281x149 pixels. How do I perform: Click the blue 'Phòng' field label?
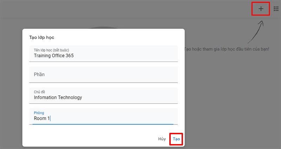[x=39, y=113]
